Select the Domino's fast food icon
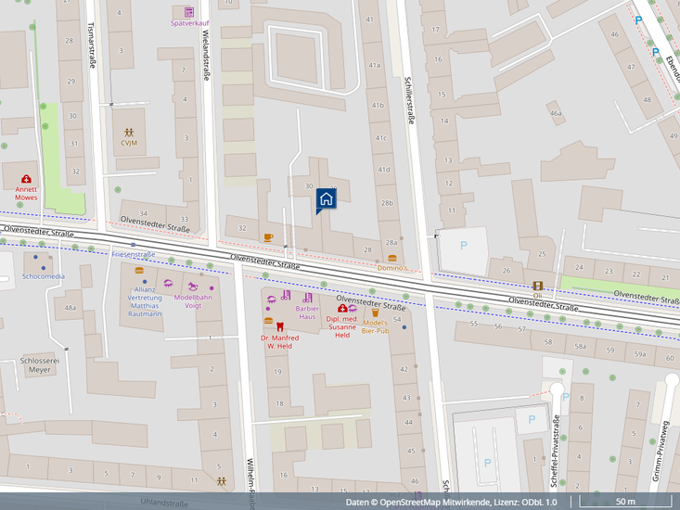The height and width of the screenshot is (510, 680). click(x=391, y=258)
